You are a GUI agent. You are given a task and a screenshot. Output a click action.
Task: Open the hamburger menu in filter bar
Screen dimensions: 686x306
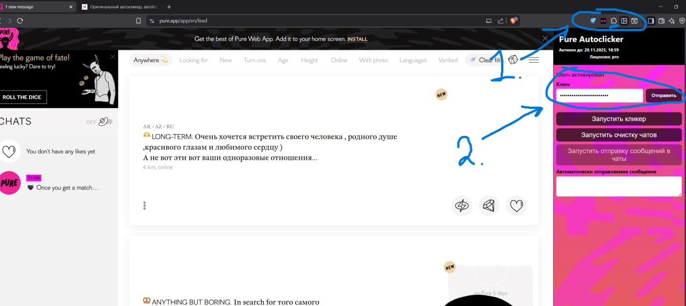(x=534, y=60)
